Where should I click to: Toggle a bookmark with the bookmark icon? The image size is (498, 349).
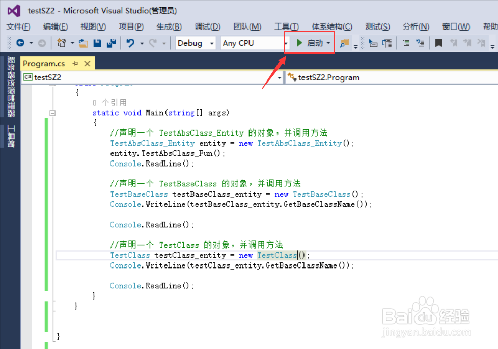click(x=438, y=43)
